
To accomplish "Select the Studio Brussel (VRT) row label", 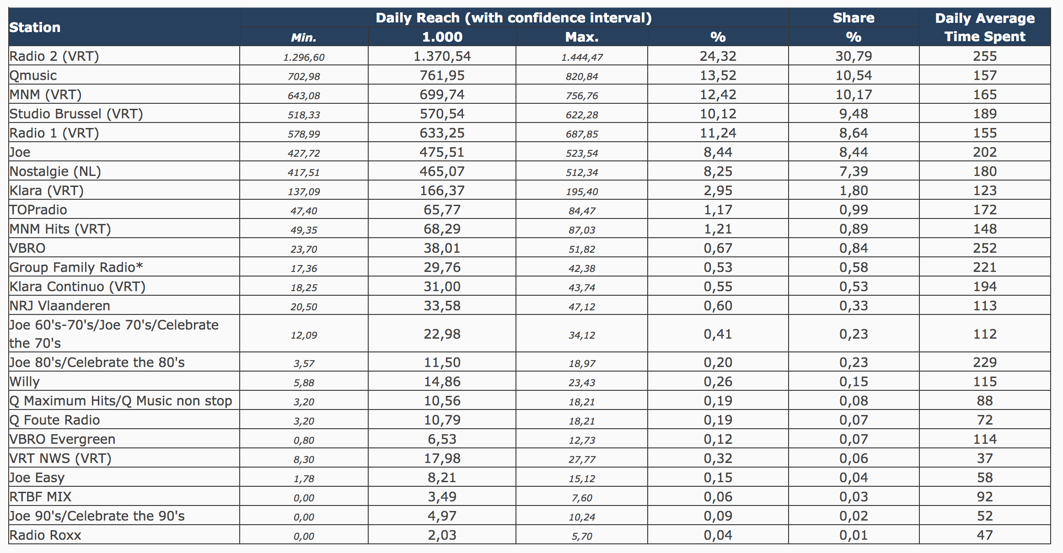I will point(76,114).
